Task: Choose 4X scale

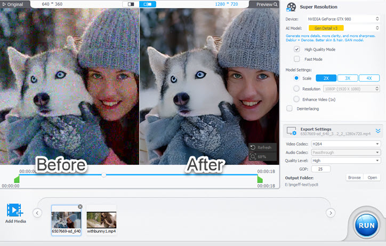Action: coord(369,78)
